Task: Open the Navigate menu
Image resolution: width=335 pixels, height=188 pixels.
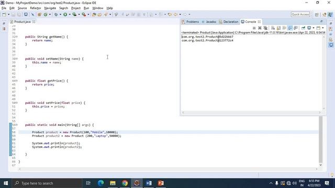Action: [50, 8]
